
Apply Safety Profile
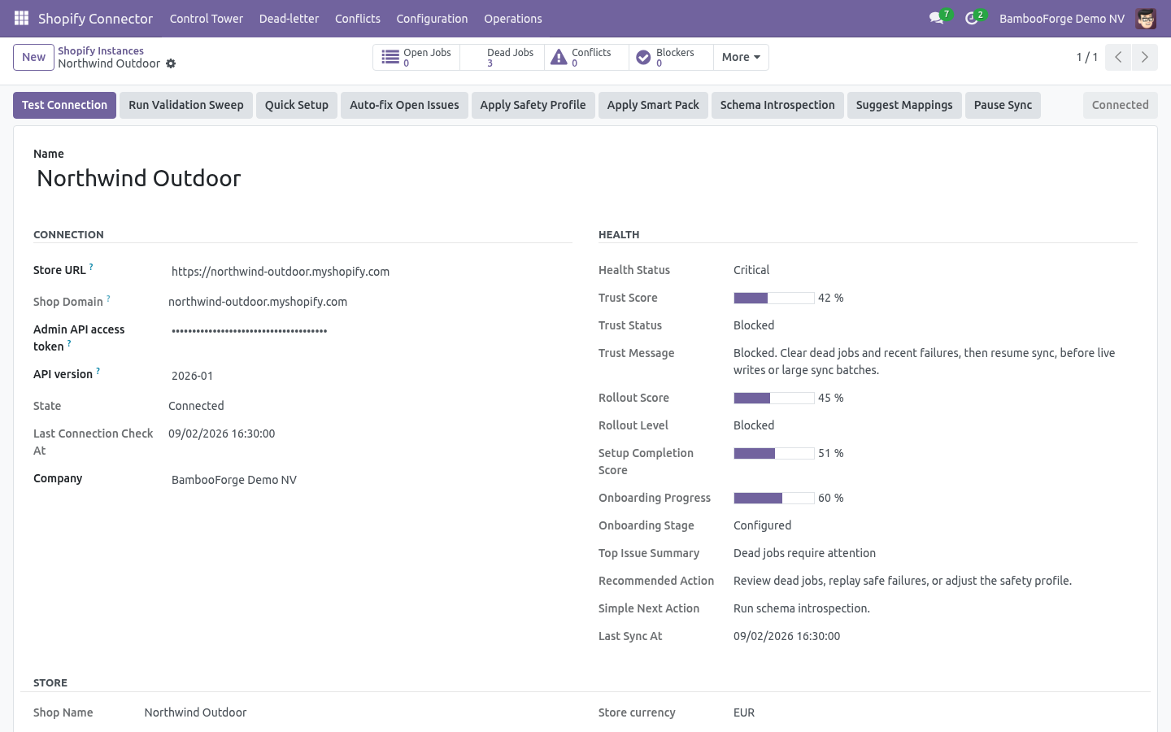coord(533,105)
